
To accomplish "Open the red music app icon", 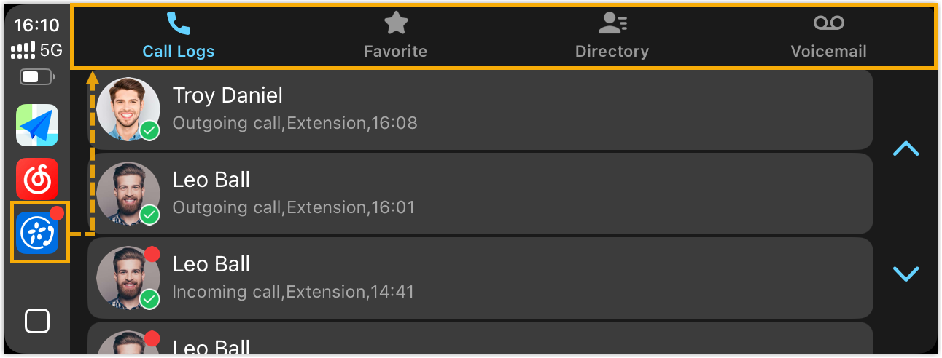I will pyautogui.click(x=37, y=179).
